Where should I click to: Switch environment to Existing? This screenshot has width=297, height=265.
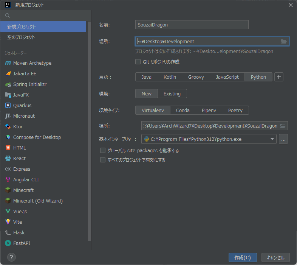point(172,94)
